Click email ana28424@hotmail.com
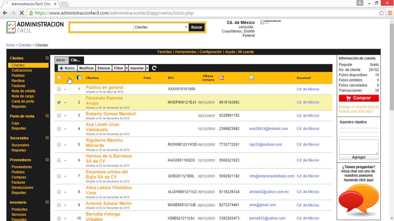394x221 pixels. pyautogui.click(x=269, y=129)
